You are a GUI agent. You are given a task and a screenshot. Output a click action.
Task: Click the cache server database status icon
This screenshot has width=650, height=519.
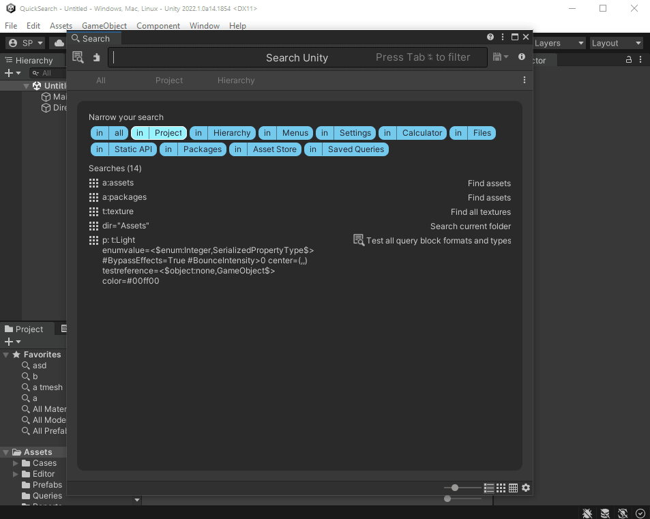coord(605,513)
